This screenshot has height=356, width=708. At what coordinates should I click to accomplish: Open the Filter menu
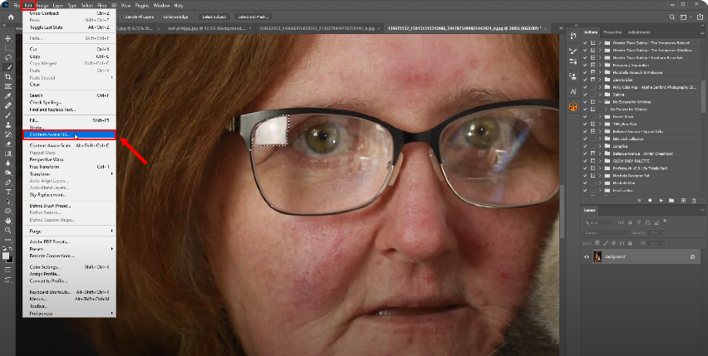(102, 6)
